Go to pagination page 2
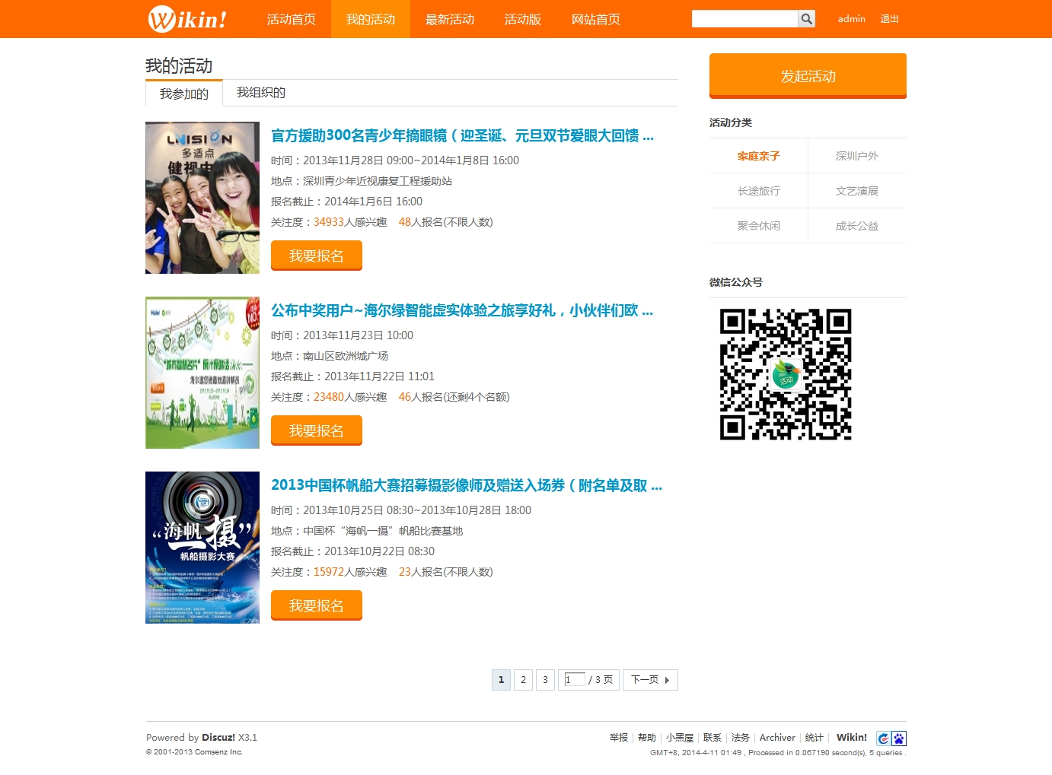1052x775 pixels. click(523, 679)
